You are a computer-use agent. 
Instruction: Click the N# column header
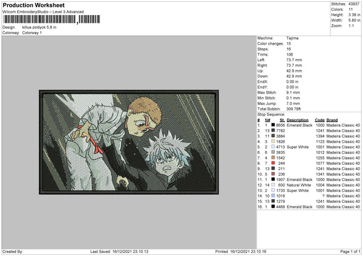click(x=267, y=120)
